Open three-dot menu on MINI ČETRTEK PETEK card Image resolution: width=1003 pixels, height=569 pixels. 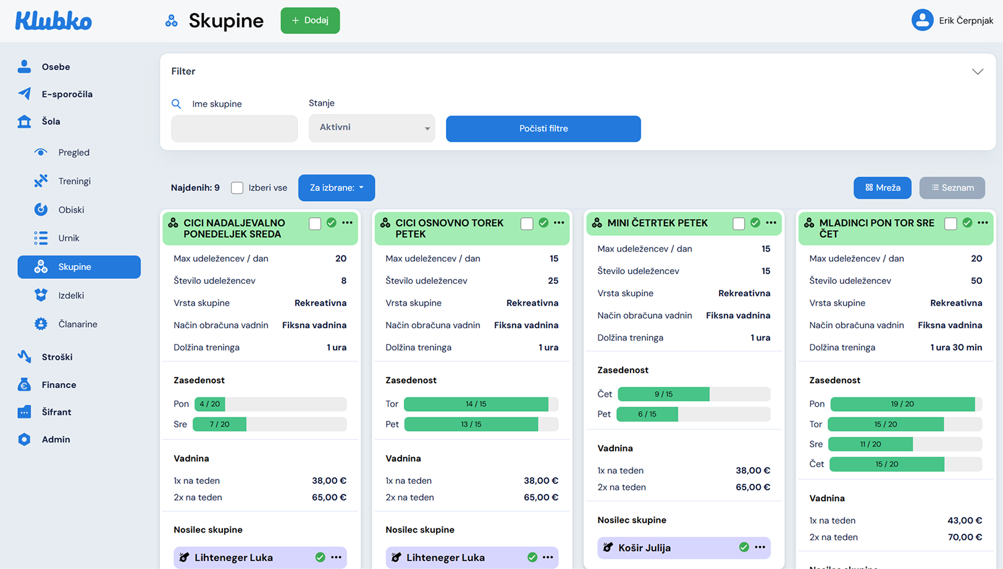click(771, 223)
